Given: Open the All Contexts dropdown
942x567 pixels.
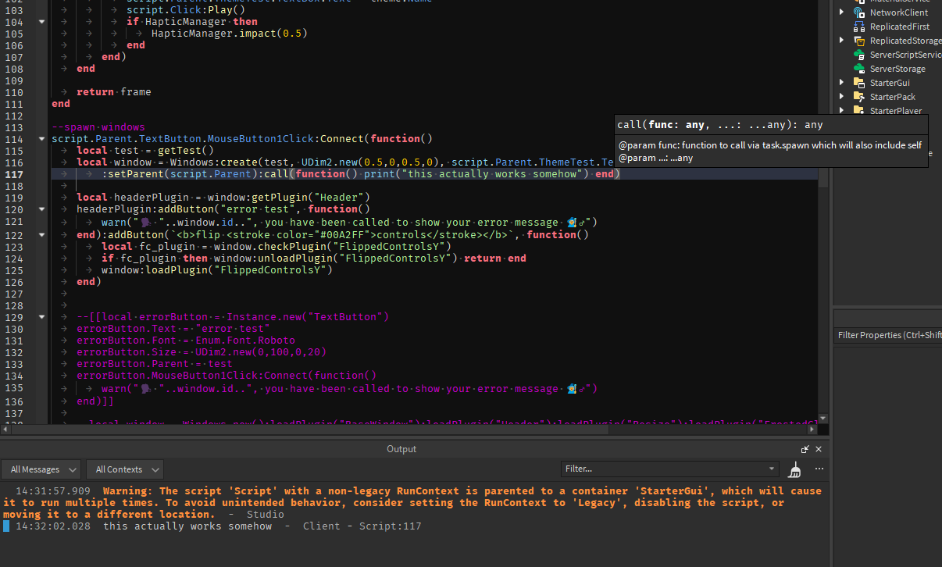Looking at the screenshot, I should (123, 469).
